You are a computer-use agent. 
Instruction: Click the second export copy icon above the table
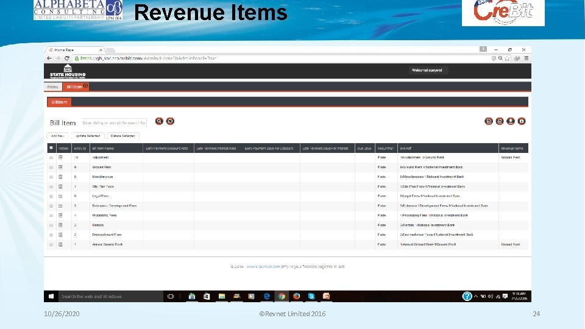click(x=500, y=121)
